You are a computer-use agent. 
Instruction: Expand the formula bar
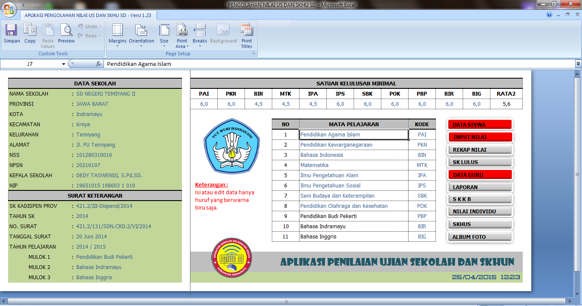click(578, 64)
